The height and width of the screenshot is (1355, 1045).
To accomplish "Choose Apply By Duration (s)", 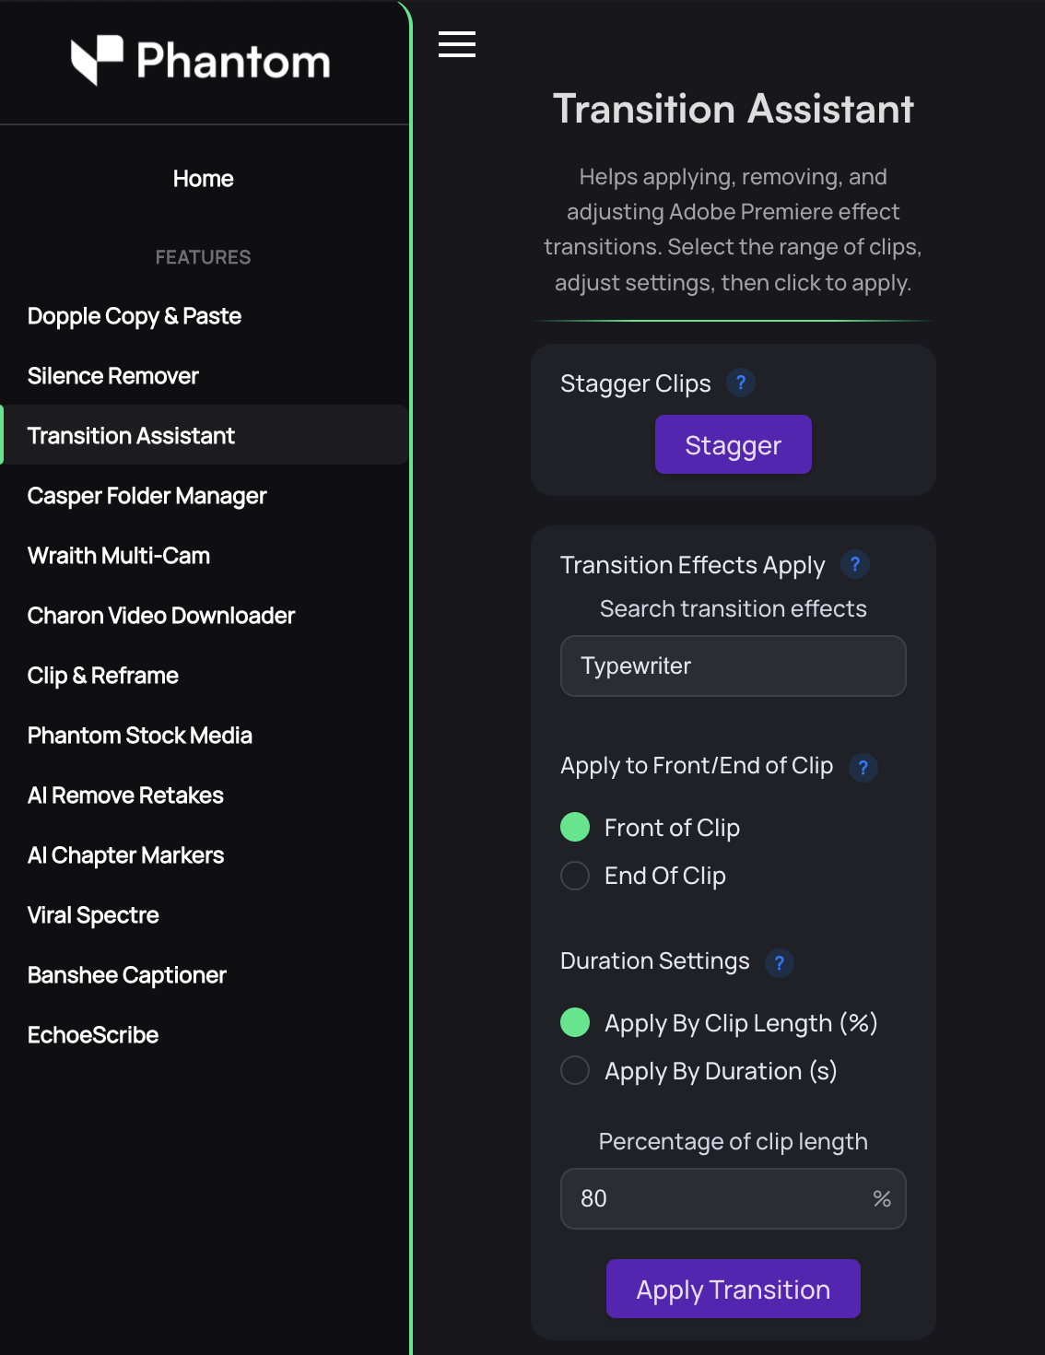I will pyautogui.click(x=574, y=1070).
